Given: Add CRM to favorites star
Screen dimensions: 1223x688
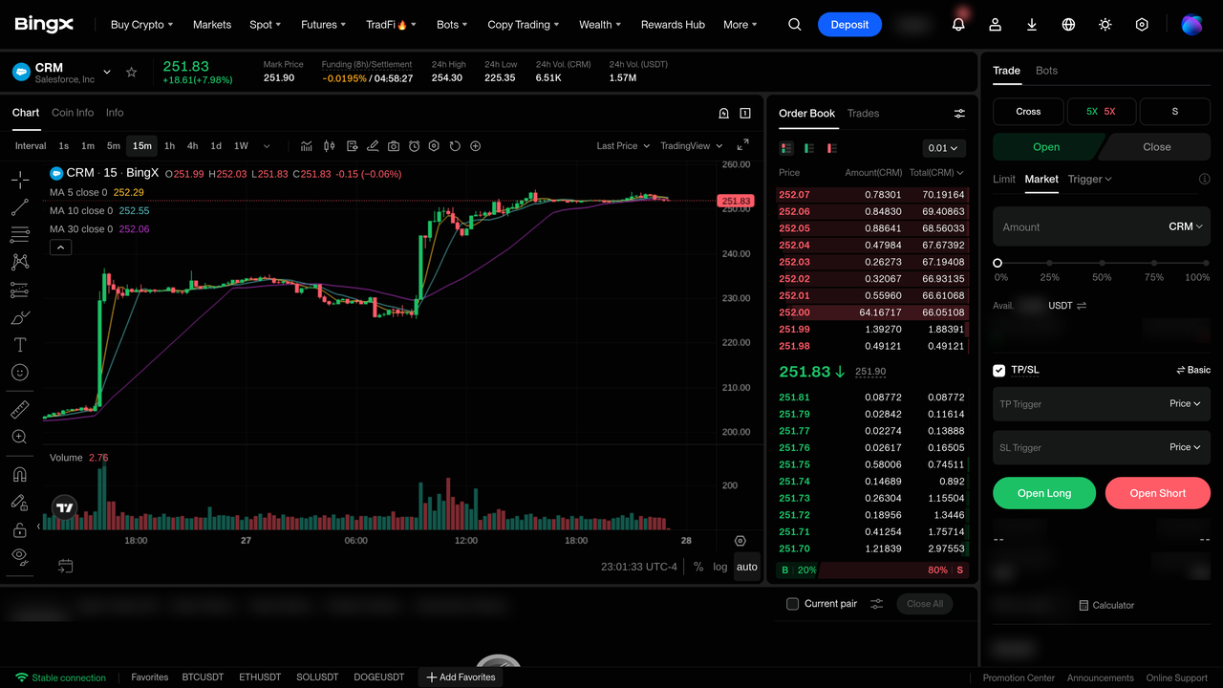Looking at the screenshot, I should (132, 72).
